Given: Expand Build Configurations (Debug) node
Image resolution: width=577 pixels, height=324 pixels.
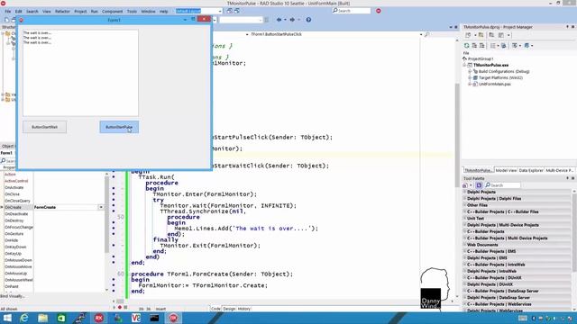Looking at the screenshot, I should tap(470, 71).
